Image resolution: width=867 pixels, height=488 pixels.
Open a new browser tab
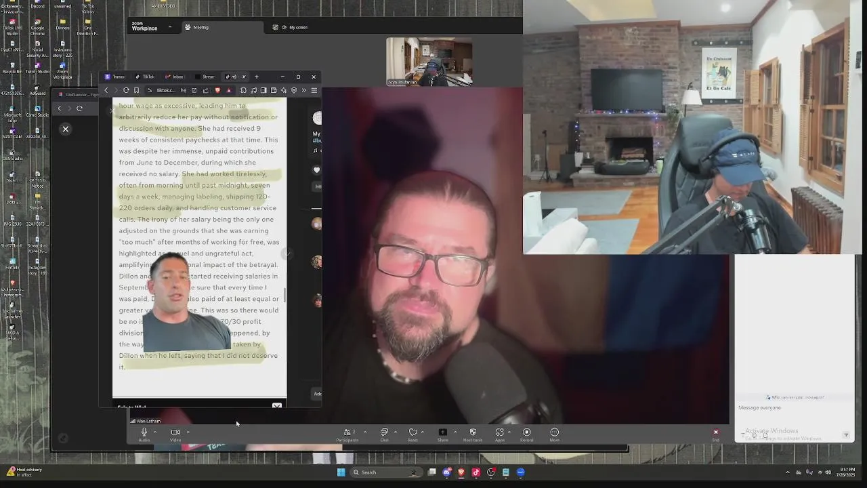(x=257, y=77)
